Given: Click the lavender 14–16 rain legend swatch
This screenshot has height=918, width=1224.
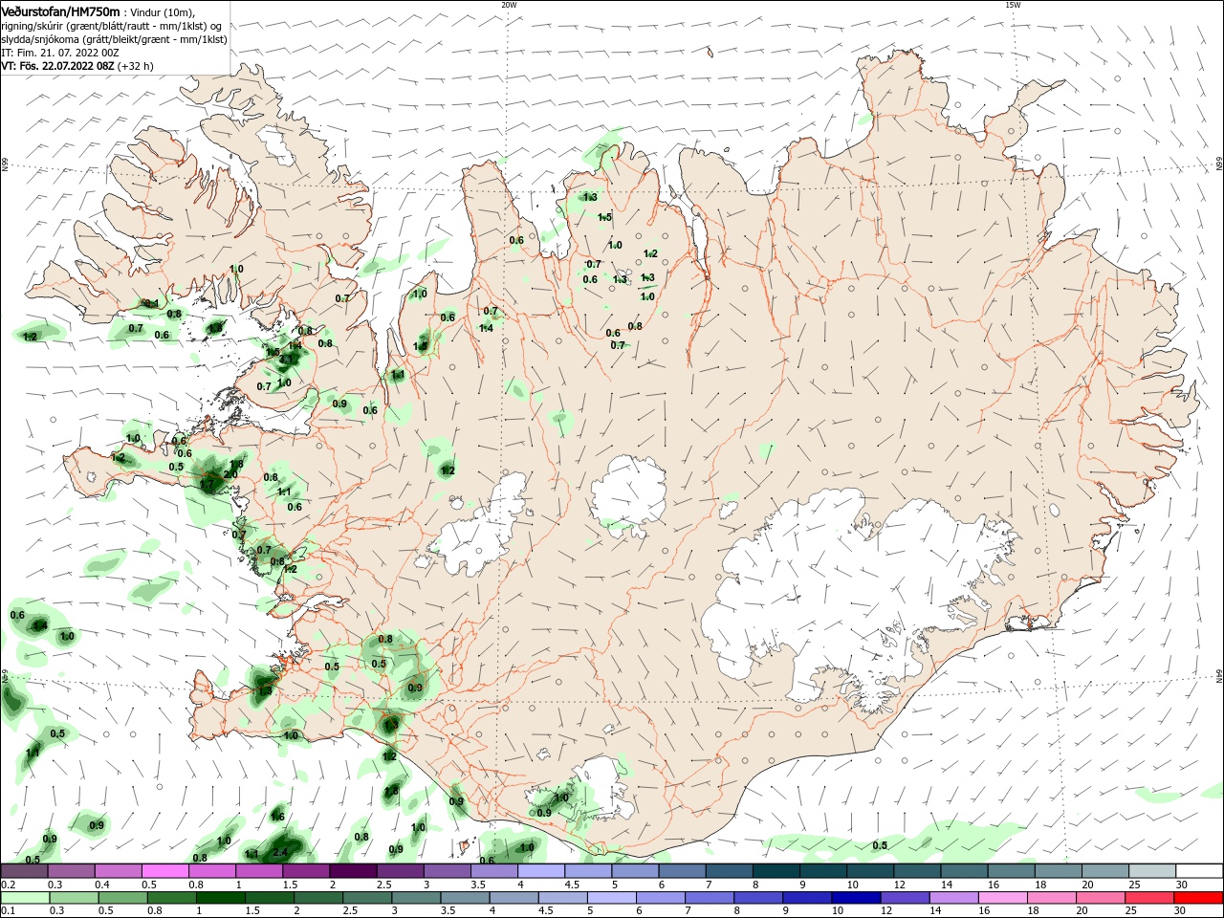Looking at the screenshot, I should click(x=954, y=898).
